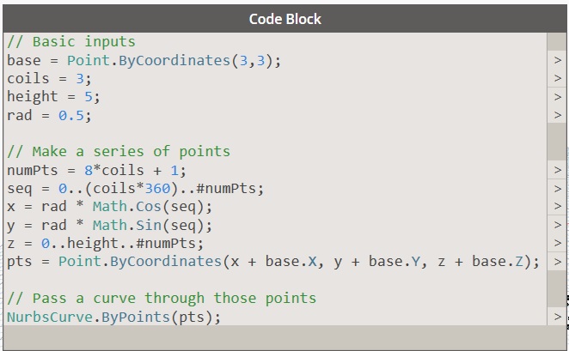Click the numPts output port arrow
The width and height of the screenshot is (569, 351).
pyautogui.click(x=557, y=170)
